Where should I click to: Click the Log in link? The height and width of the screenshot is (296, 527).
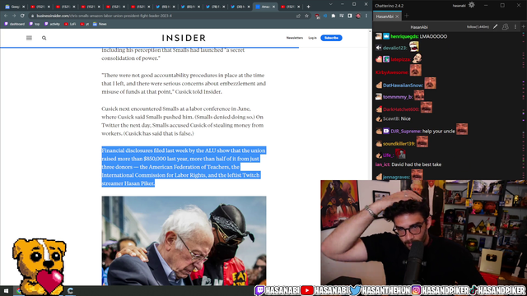tap(312, 38)
